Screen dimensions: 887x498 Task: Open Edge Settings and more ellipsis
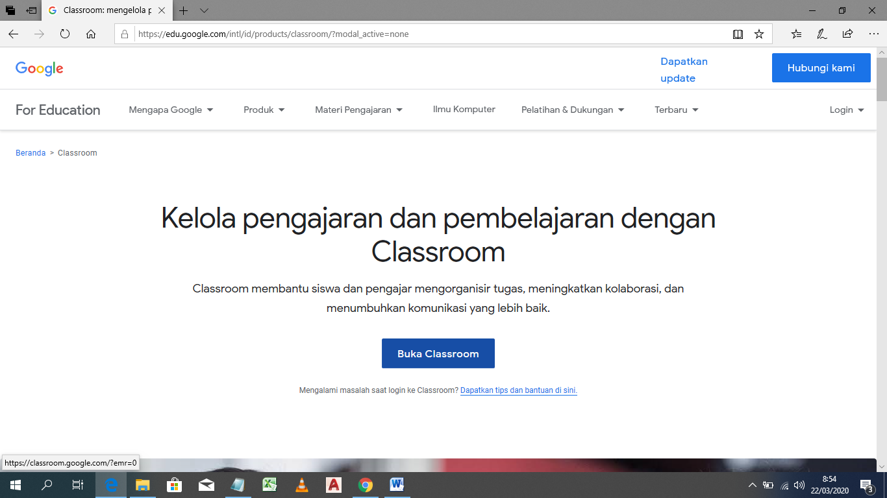pyautogui.click(x=873, y=34)
